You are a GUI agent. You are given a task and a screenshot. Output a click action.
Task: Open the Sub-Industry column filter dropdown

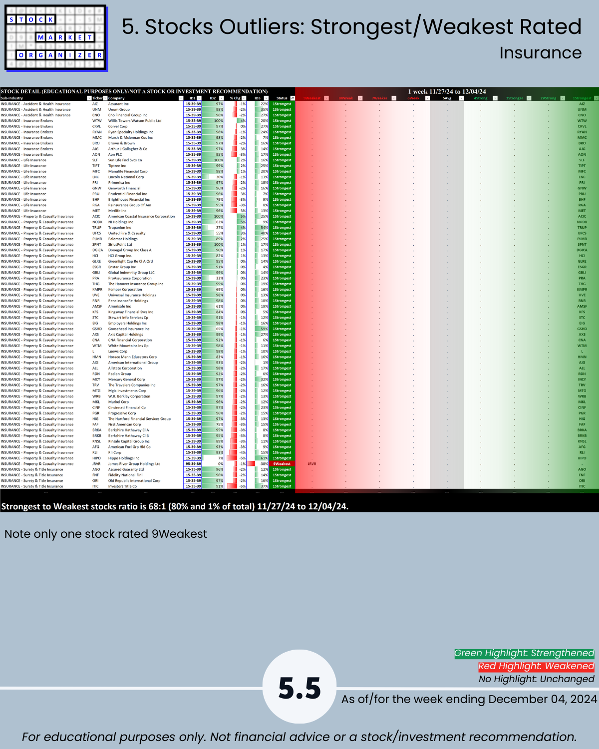[88, 98]
